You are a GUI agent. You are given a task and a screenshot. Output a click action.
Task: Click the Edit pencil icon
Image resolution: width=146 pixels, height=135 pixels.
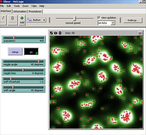(3, 18)
